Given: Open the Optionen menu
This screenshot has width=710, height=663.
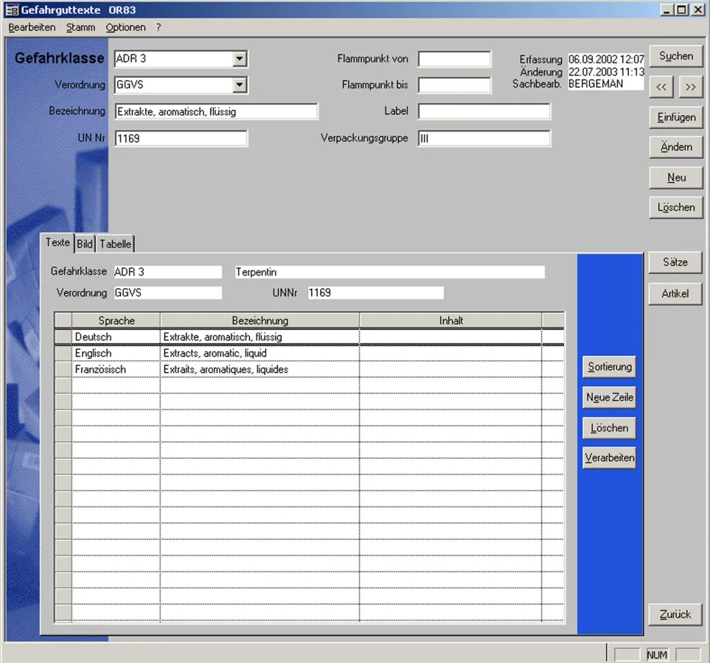Looking at the screenshot, I should click(x=125, y=27).
